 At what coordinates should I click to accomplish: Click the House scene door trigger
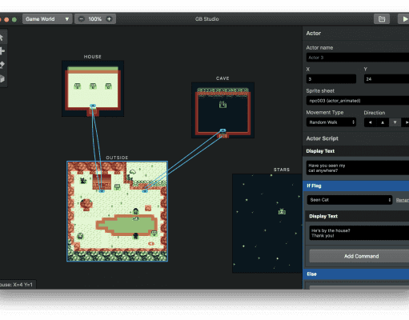coord(93,106)
